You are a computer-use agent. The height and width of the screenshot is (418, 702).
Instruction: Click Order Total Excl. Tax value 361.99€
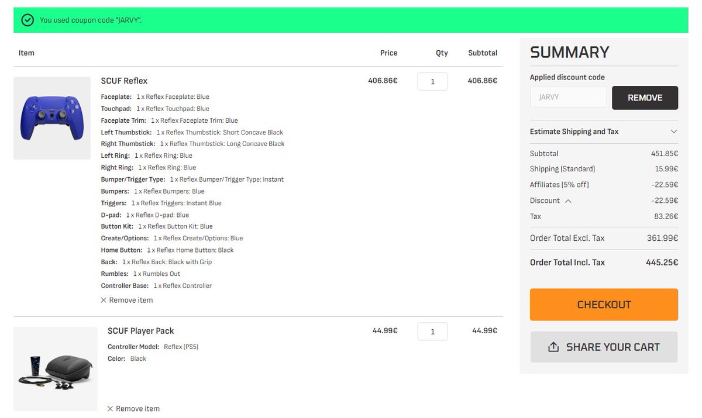[663, 238]
